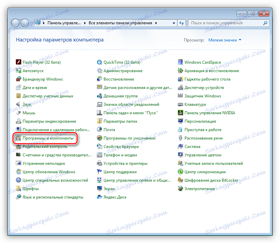Click the search magnifier icon
Screen dimensions: 280x243
click(x=265, y=23)
